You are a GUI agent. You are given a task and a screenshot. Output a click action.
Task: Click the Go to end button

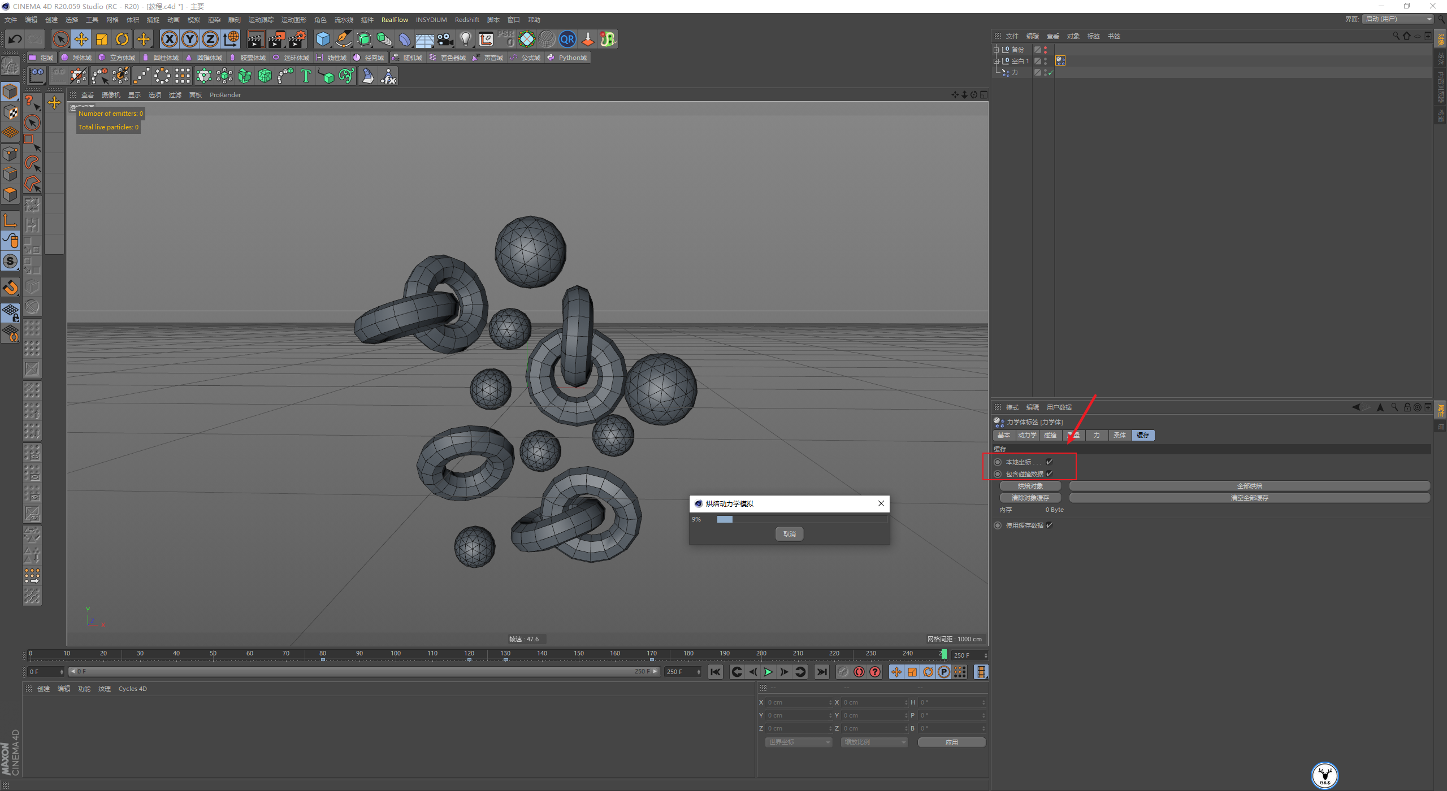pyautogui.click(x=822, y=672)
